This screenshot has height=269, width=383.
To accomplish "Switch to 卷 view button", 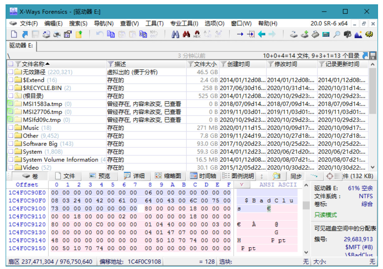I will coord(31,176).
